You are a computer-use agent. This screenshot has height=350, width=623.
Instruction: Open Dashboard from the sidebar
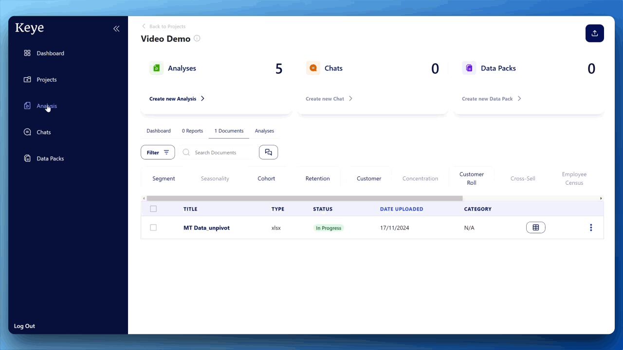[x=50, y=53]
